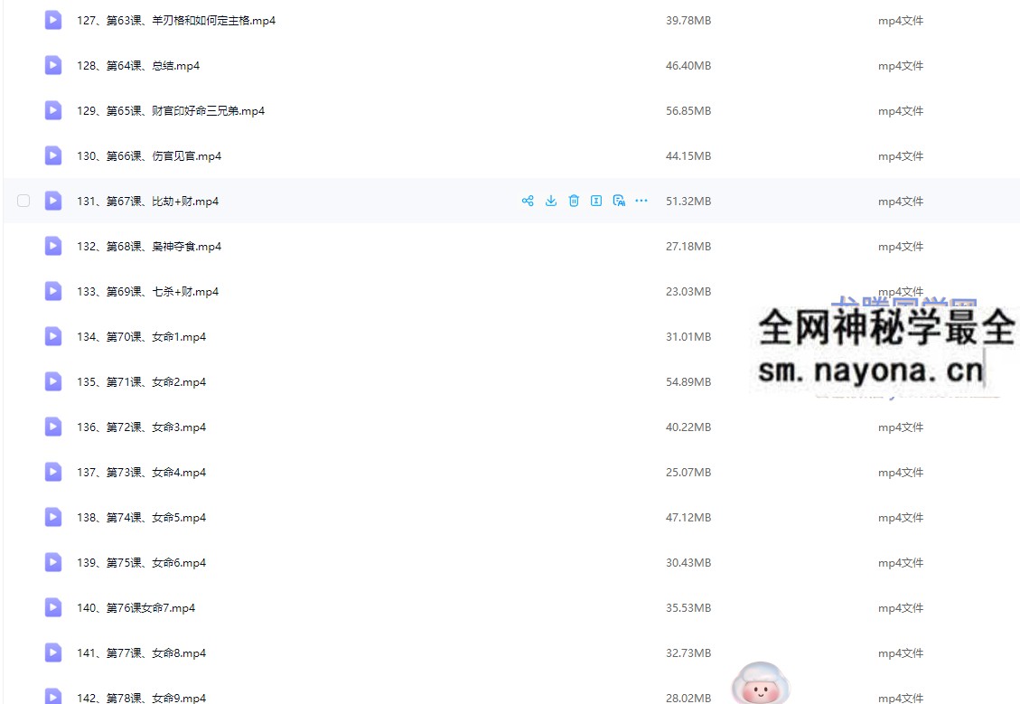1020x704 pixels.
Task: Download file 131 using the download icon
Action: tap(551, 201)
